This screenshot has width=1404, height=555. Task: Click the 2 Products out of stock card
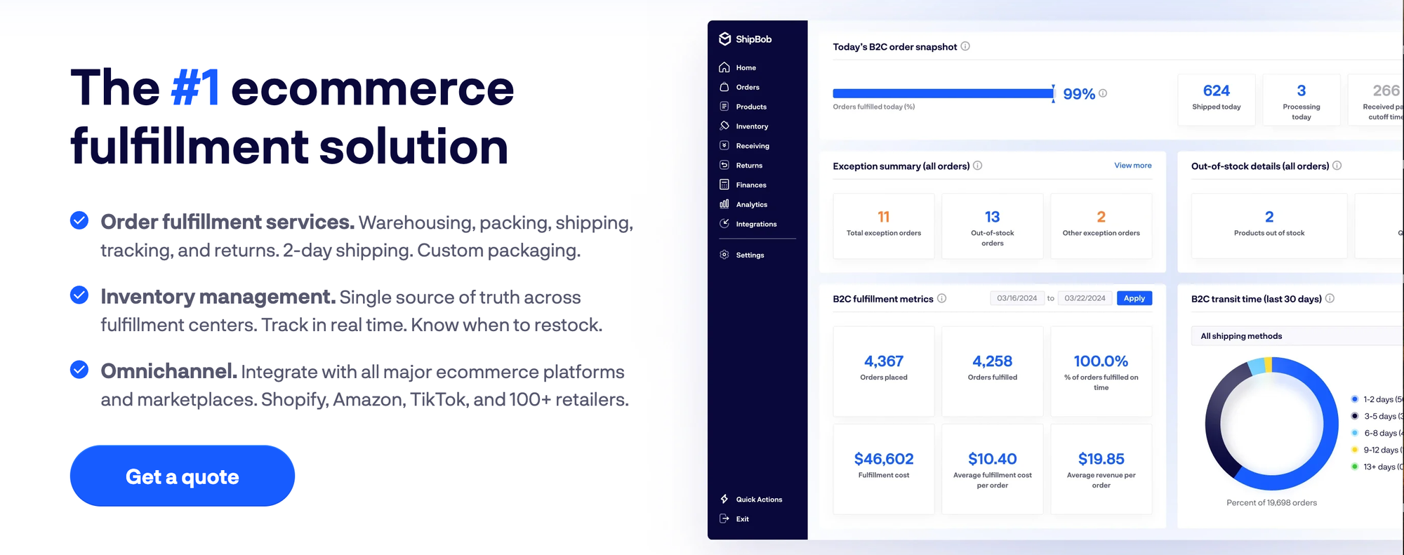click(x=1269, y=226)
